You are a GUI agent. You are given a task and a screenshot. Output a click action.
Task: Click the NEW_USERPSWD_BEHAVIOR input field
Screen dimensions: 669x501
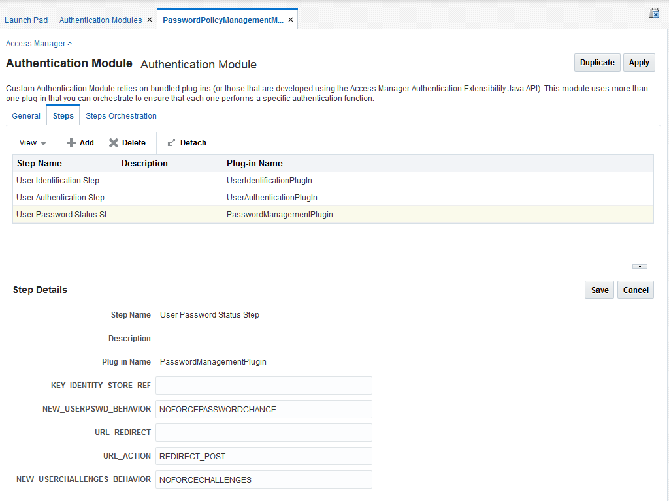(x=264, y=409)
